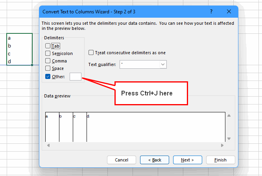This screenshot has height=176, width=262.
Task: Proceed with the Next button
Action: 188,160
